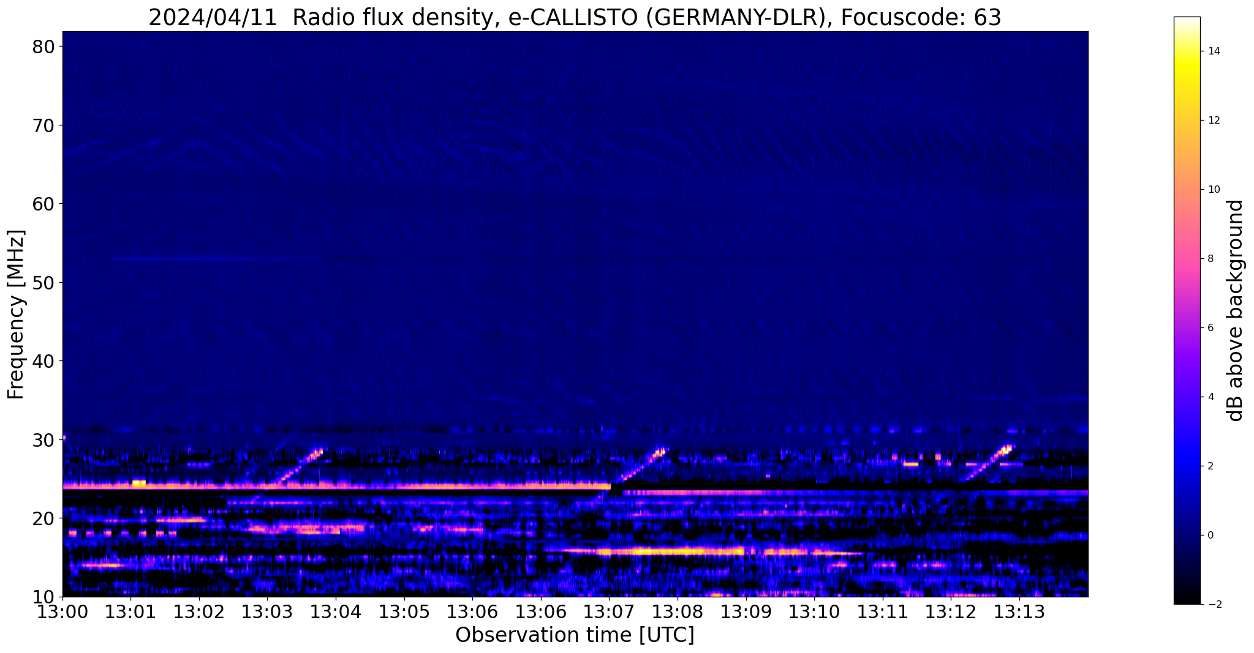Click the 13:02 time tick label
This screenshot has width=1254, height=653.
pos(199,612)
